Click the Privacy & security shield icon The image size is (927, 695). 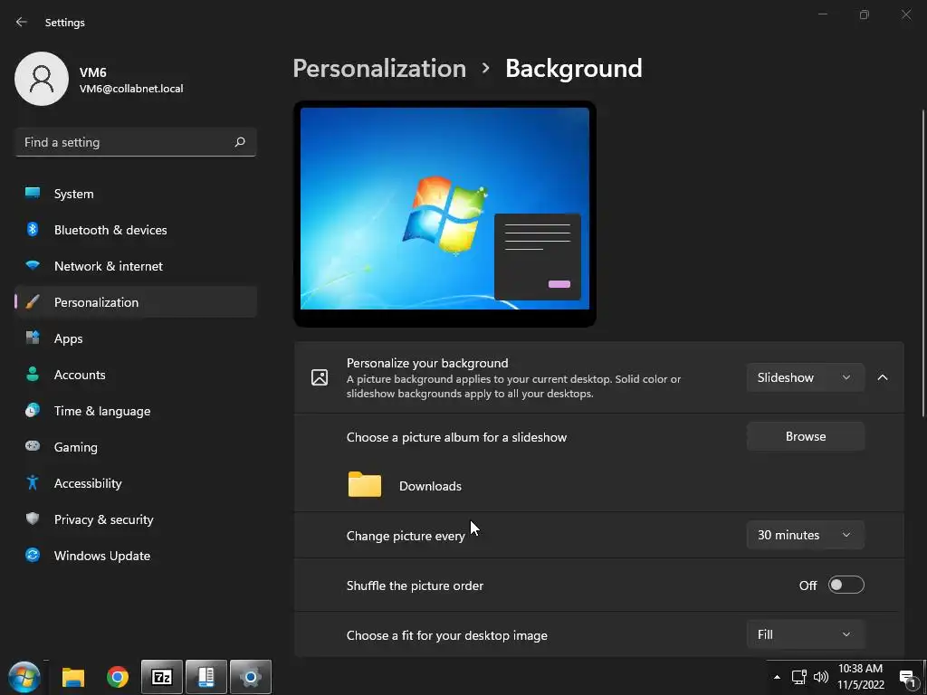tap(33, 519)
